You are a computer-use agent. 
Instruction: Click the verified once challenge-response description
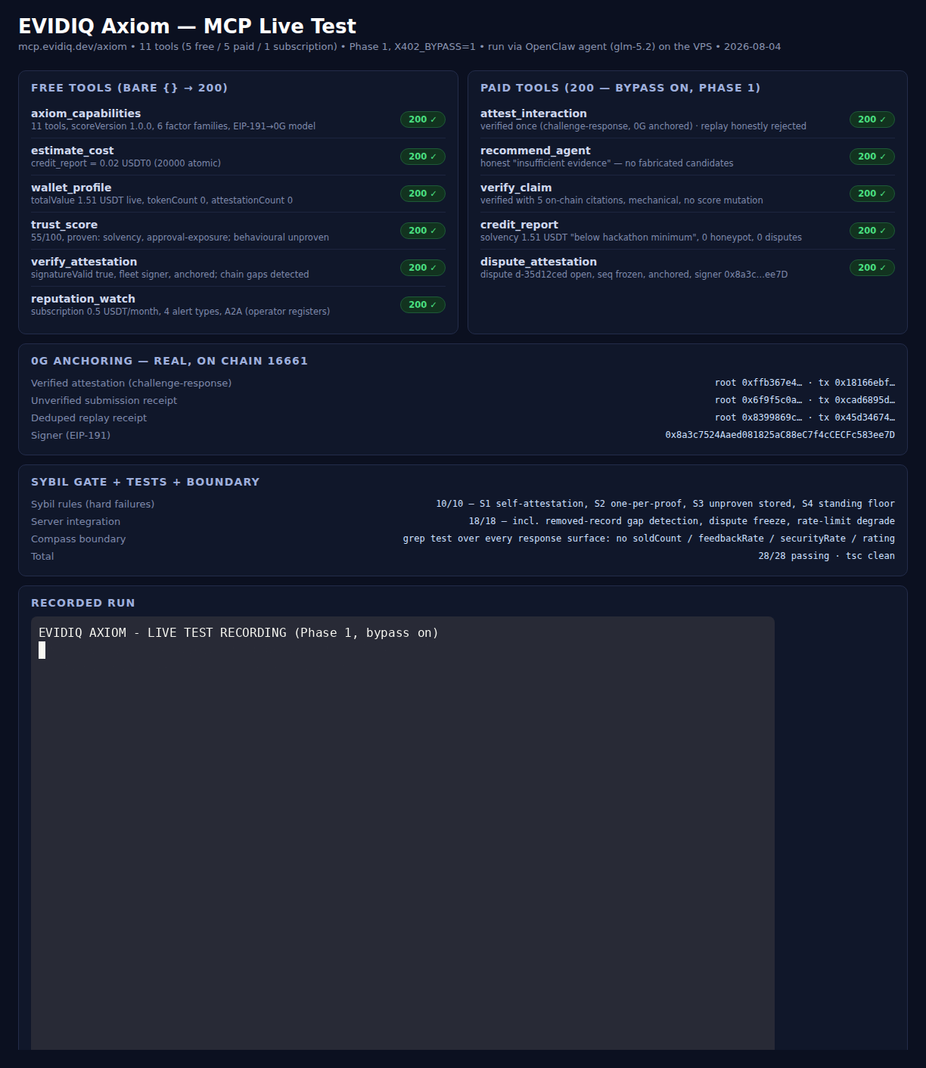[x=643, y=126]
